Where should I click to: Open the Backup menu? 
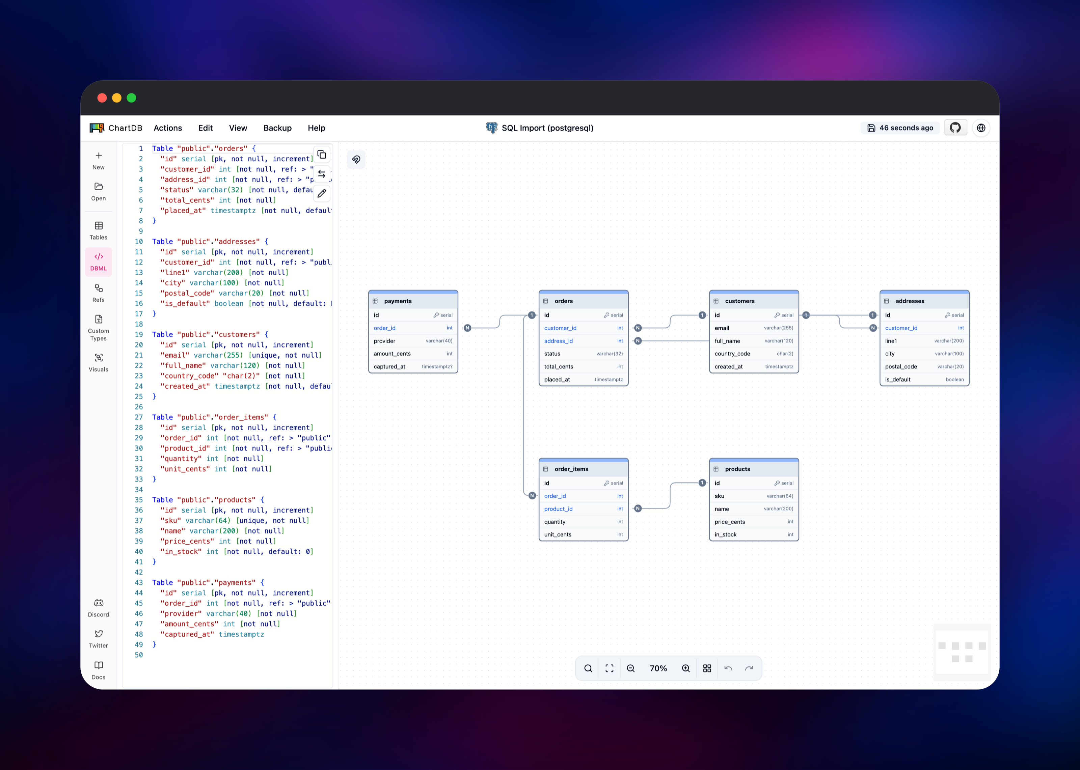[277, 128]
